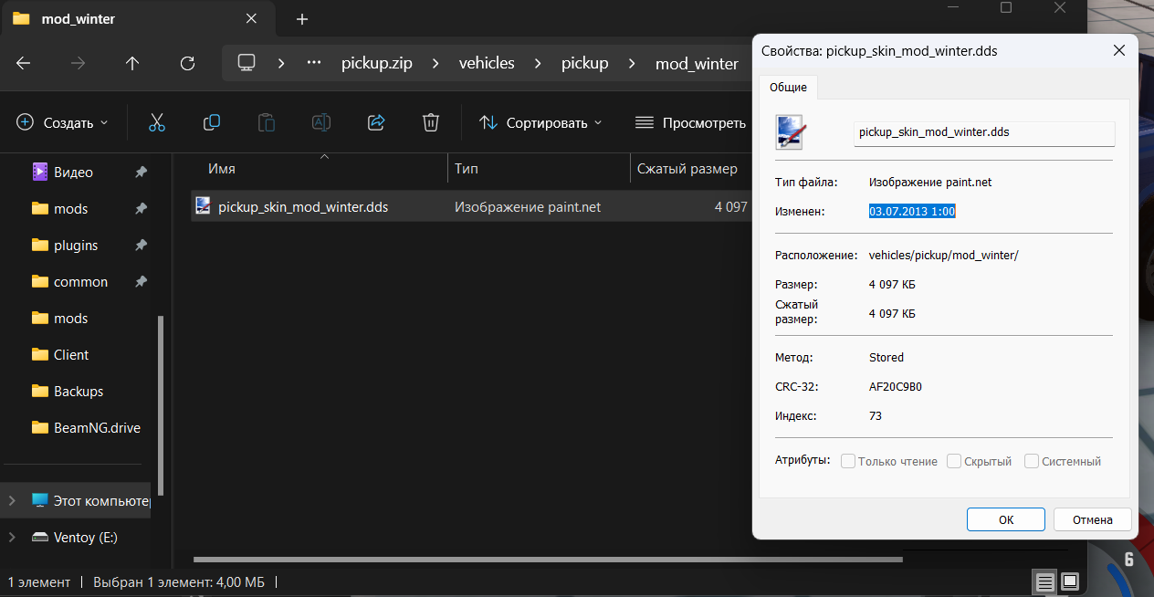1154x597 pixels.
Task: Select the Общие tab in Properties
Action: pos(788,87)
